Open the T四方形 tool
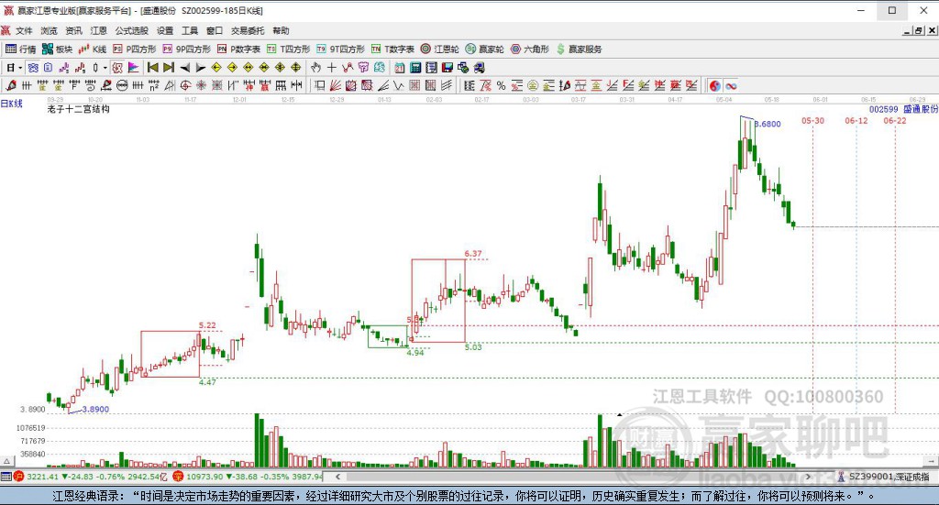 coord(288,49)
